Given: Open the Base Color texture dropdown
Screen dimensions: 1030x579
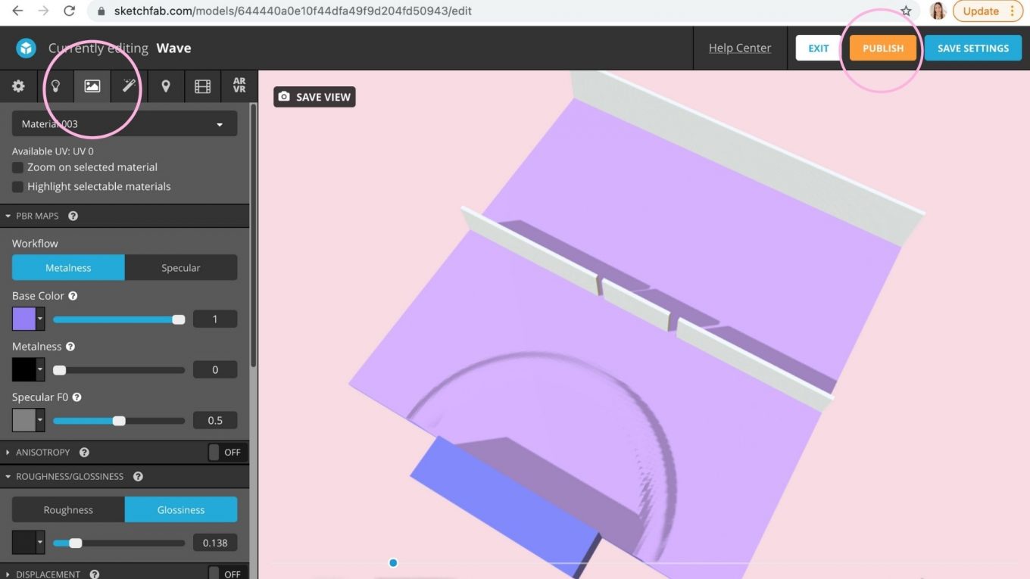Looking at the screenshot, I should (x=39, y=319).
